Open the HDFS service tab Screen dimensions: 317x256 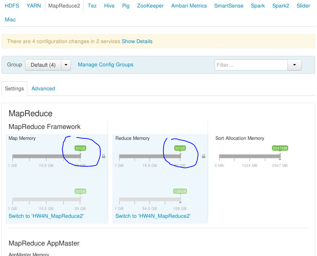(12, 6)
